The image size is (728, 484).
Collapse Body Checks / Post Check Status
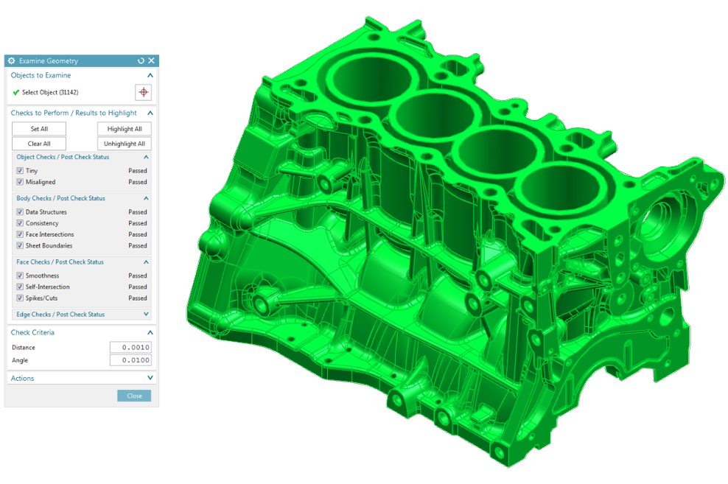pyautogui.click(x=146, y=198)
